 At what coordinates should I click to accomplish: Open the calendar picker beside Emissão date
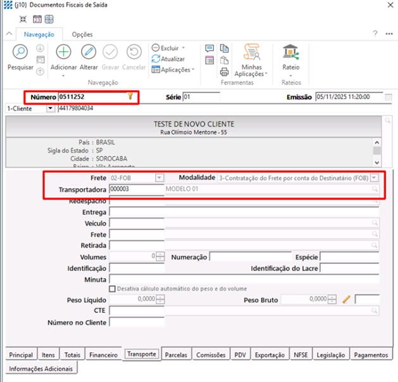[389, 97]
